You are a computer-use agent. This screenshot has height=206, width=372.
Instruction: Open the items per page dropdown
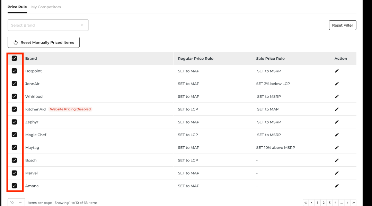(x=16, y=203)
